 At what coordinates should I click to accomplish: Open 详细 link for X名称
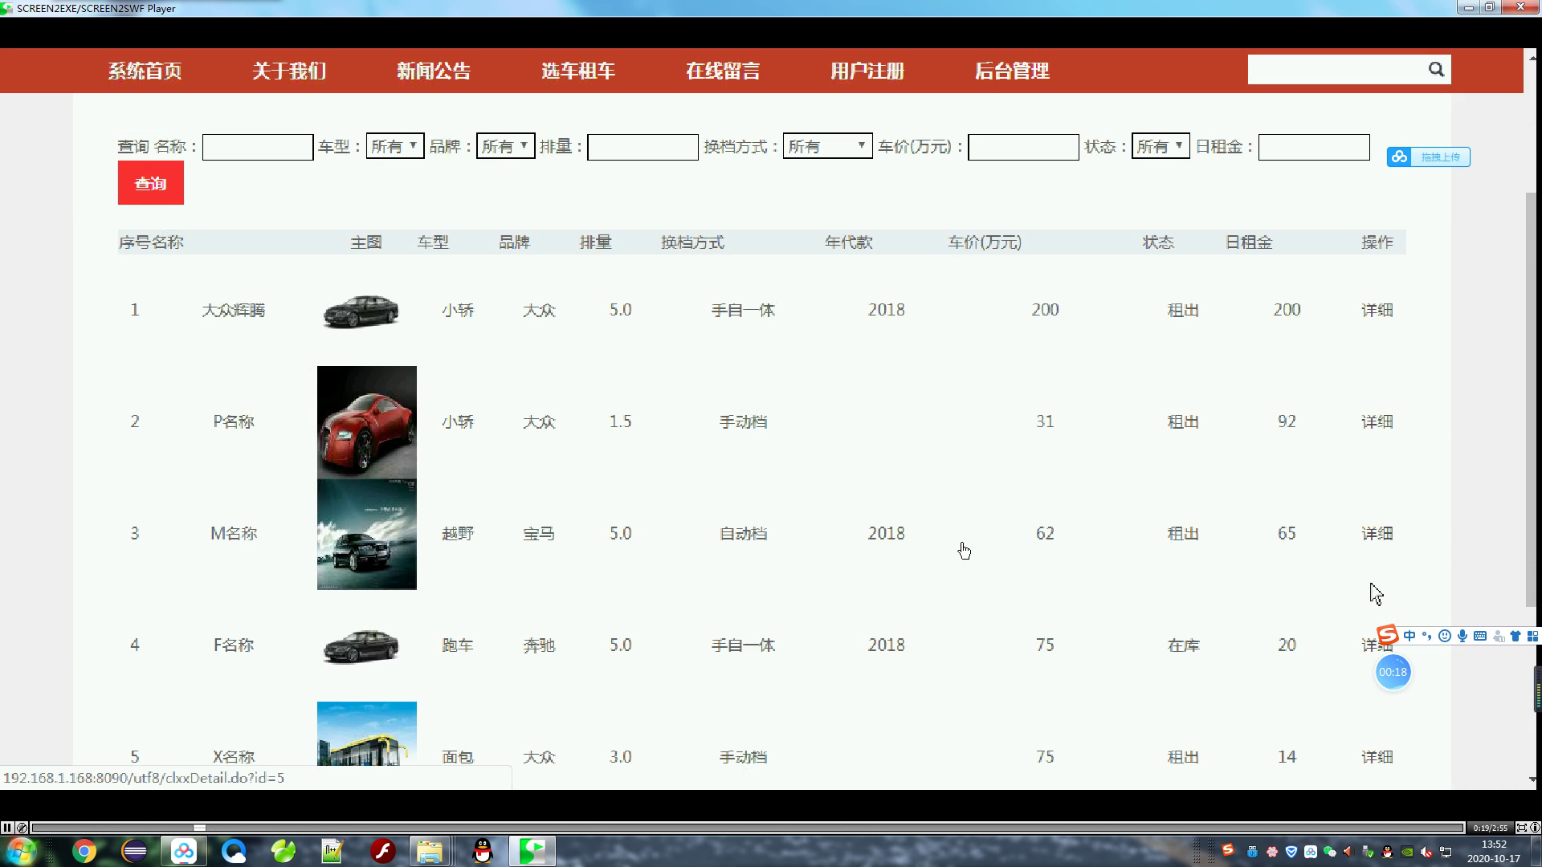[1377, 756]
